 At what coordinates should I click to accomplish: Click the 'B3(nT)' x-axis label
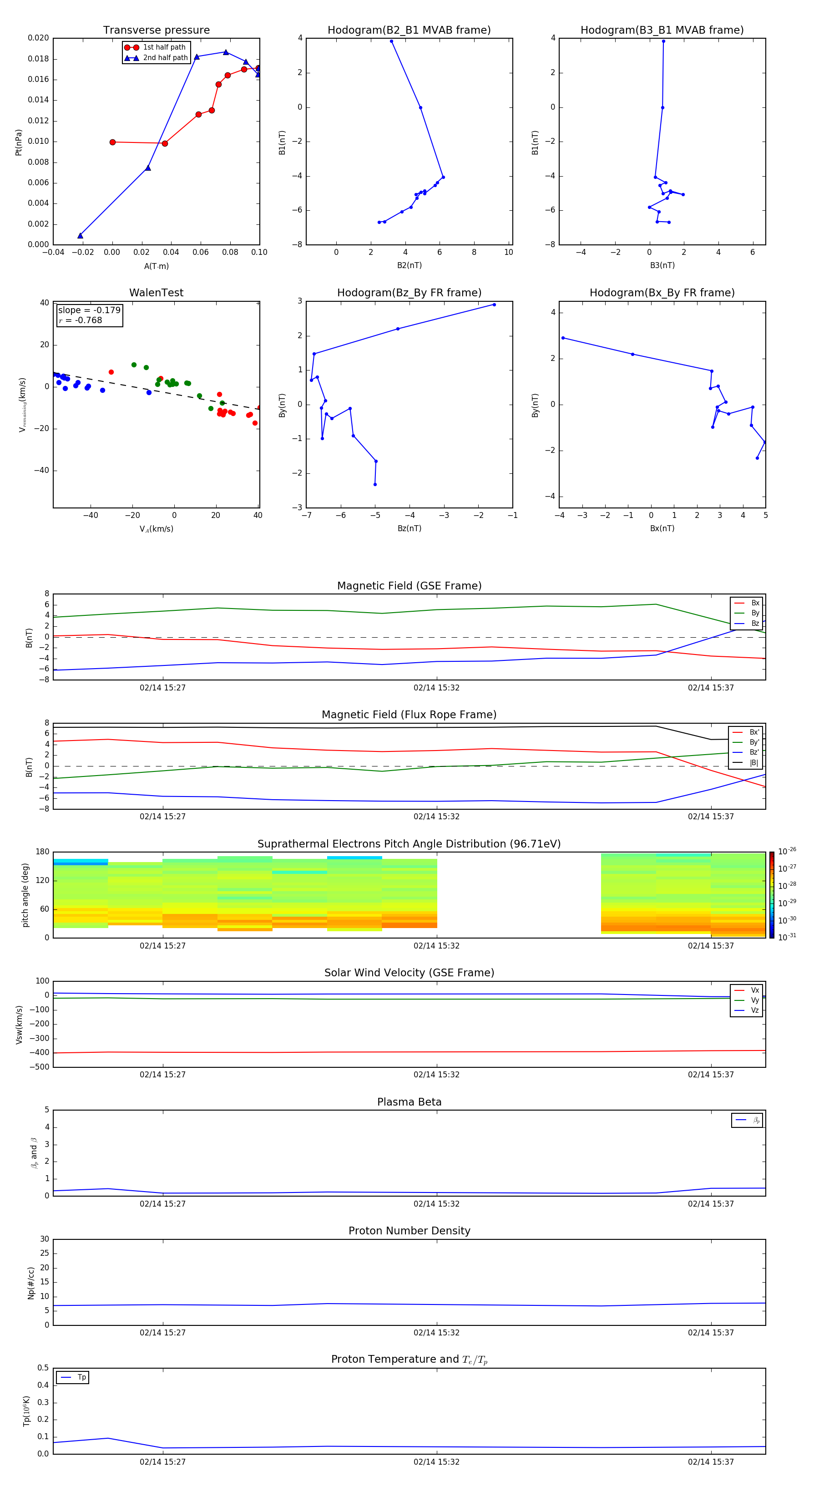[662, 265]
